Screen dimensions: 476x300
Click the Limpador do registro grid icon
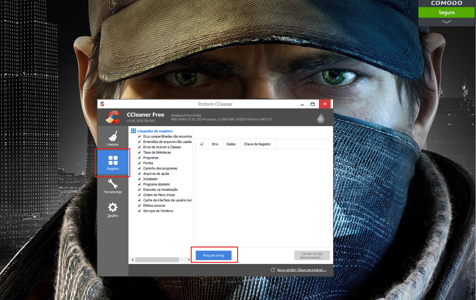coord(134,131)
